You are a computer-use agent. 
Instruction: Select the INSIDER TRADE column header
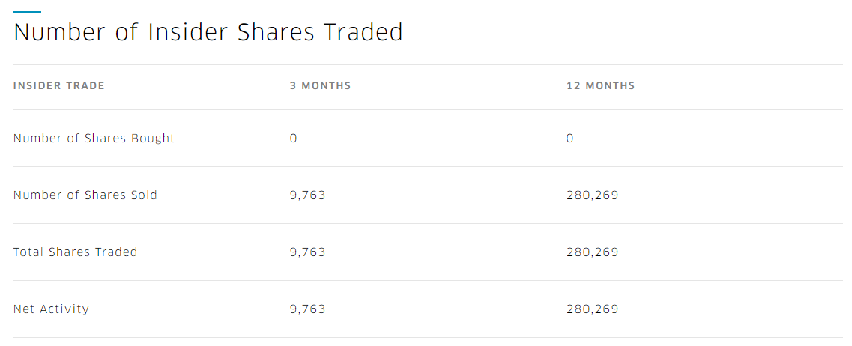click(x=59, y=86)
